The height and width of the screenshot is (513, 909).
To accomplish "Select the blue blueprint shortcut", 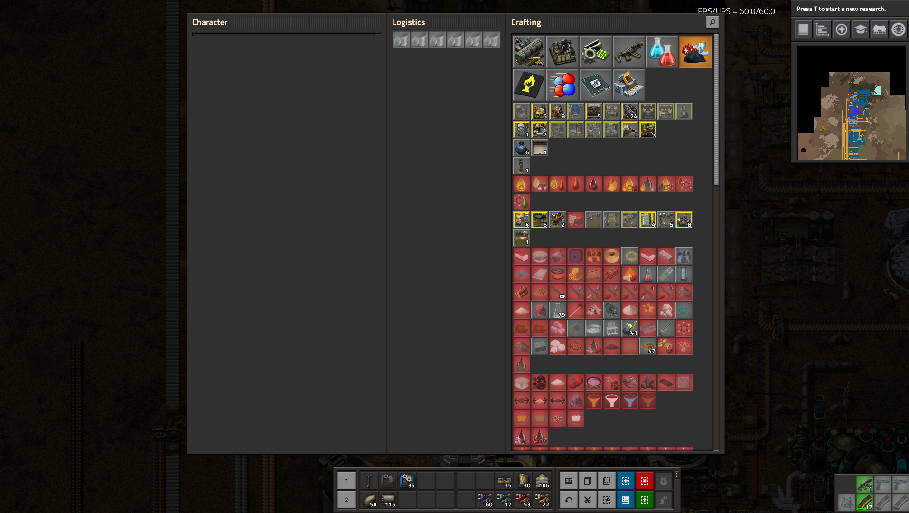I will [x=626, y=481].
